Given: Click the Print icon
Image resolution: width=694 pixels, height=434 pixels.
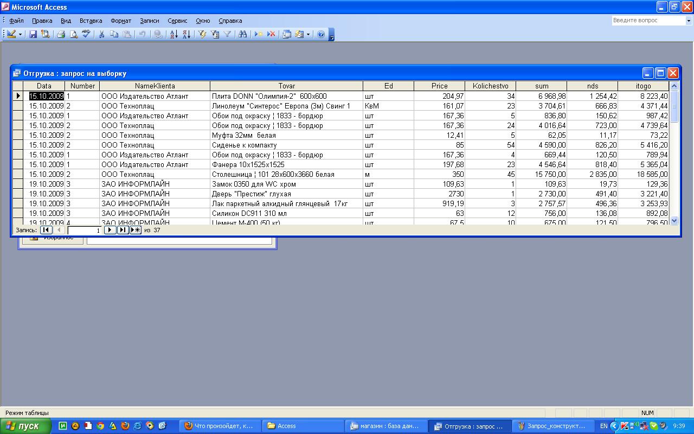Looking at the screenshot, I should click(x=61, y=34).
